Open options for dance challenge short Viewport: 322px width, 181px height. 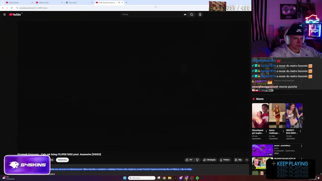point(283,131)
